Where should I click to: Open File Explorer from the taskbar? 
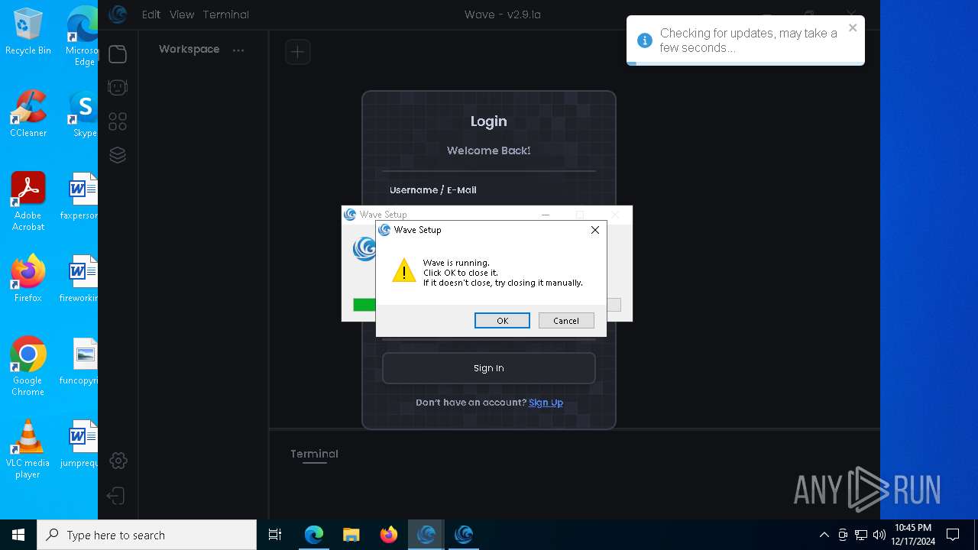351,535
